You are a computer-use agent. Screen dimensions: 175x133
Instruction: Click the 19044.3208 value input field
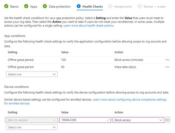(85, 120)
